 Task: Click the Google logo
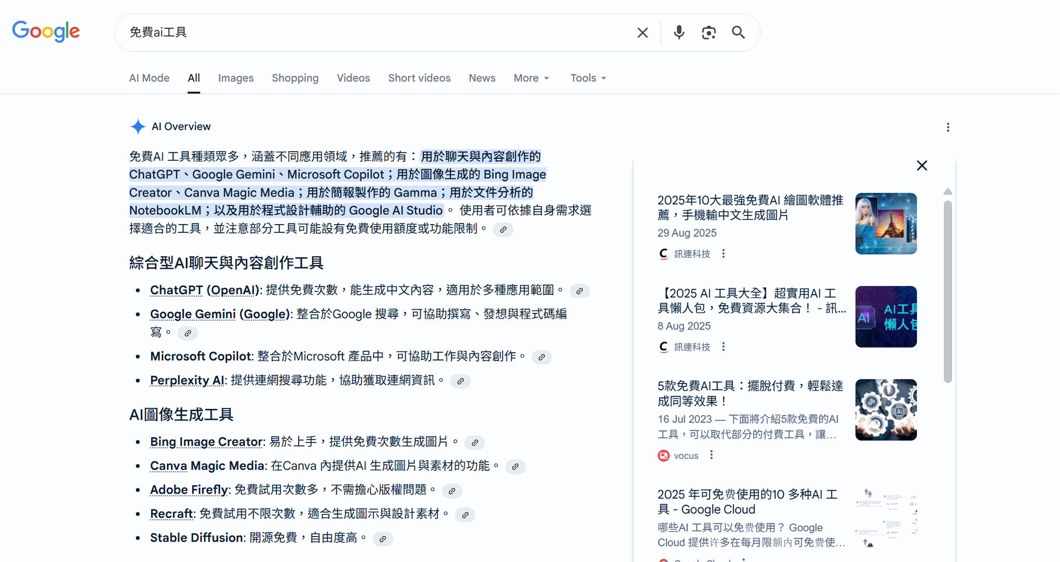coord(46,31)
